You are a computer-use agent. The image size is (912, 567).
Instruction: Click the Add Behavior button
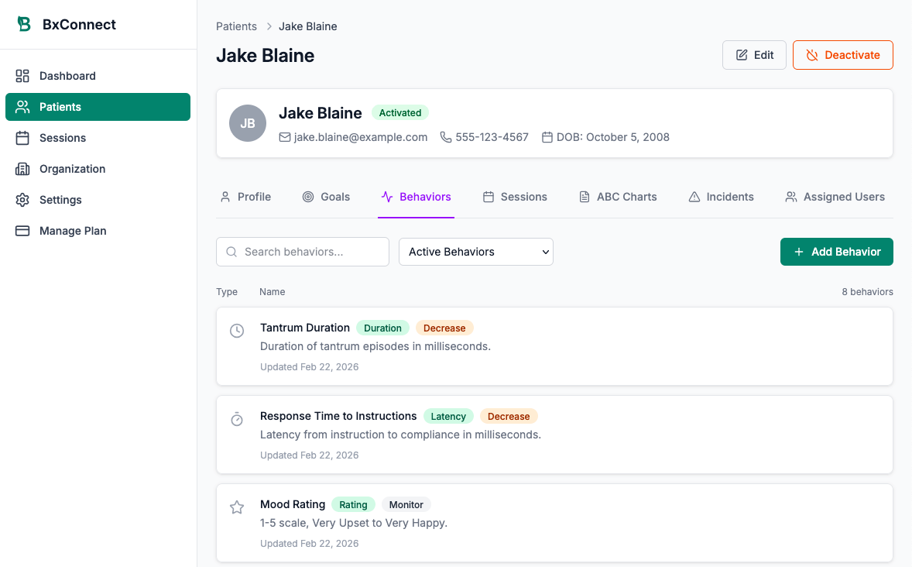[x=836, y=252]
